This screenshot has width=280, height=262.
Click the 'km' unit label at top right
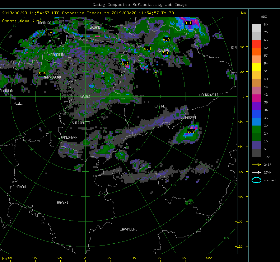(x=243, y=13)
